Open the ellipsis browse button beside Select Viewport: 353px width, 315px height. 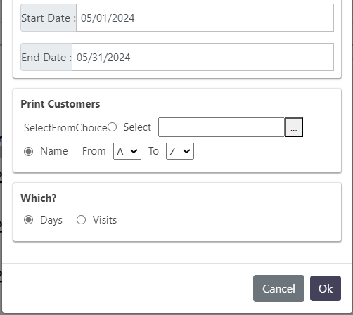click(x=294, y=127)
